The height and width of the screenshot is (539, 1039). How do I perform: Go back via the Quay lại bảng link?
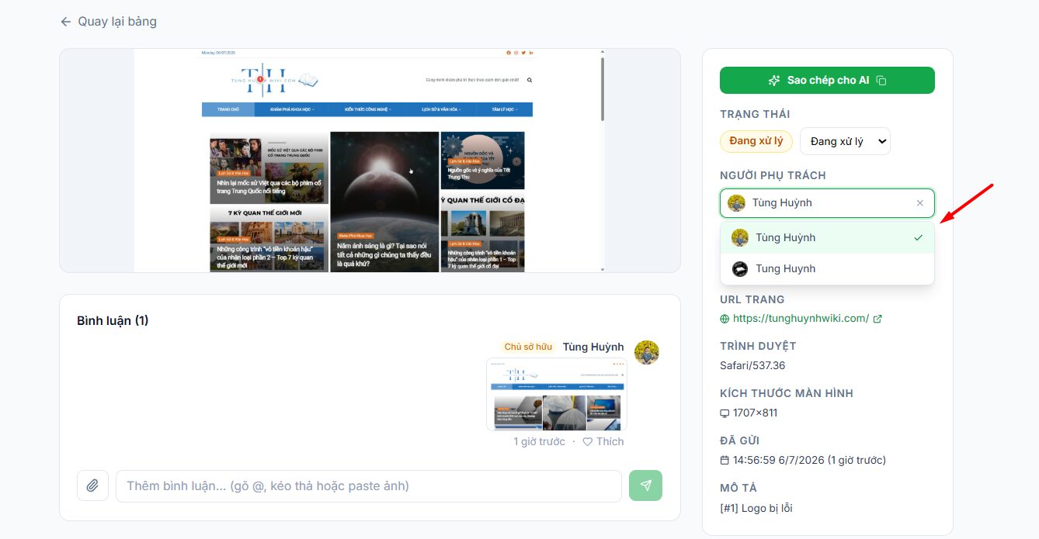108,22
